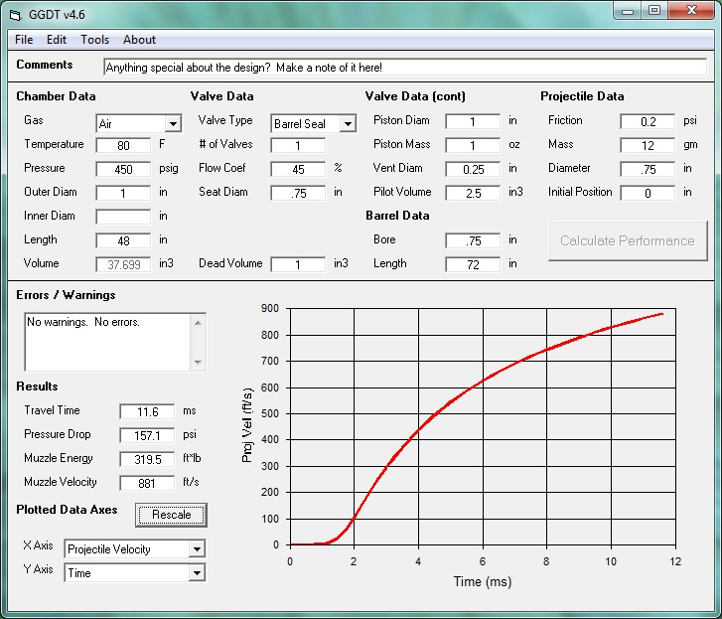
Task: Click the projectile Friction input field
Action: (648, 121)
